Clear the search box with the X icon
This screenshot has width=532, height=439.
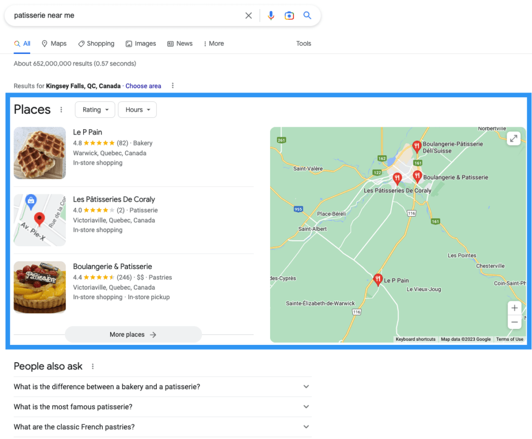point(248,16)
